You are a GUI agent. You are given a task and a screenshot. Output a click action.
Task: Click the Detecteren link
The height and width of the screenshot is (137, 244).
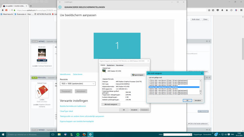[x=78, y=74]
